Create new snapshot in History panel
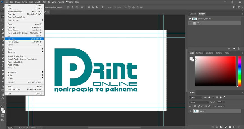This screenshot has height=129, width=244. tap(234, 49)
